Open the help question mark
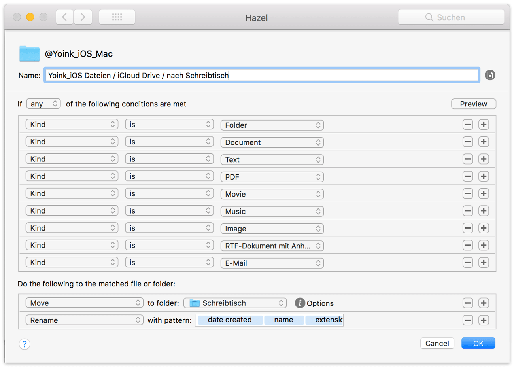The height and width of the screenshot is (367, 514). point(25,344)
